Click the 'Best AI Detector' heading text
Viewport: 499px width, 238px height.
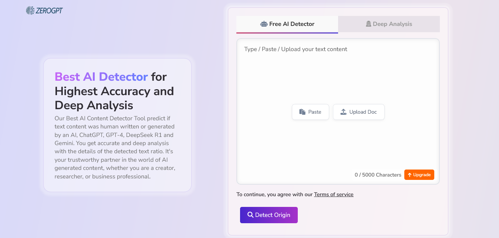101,77
